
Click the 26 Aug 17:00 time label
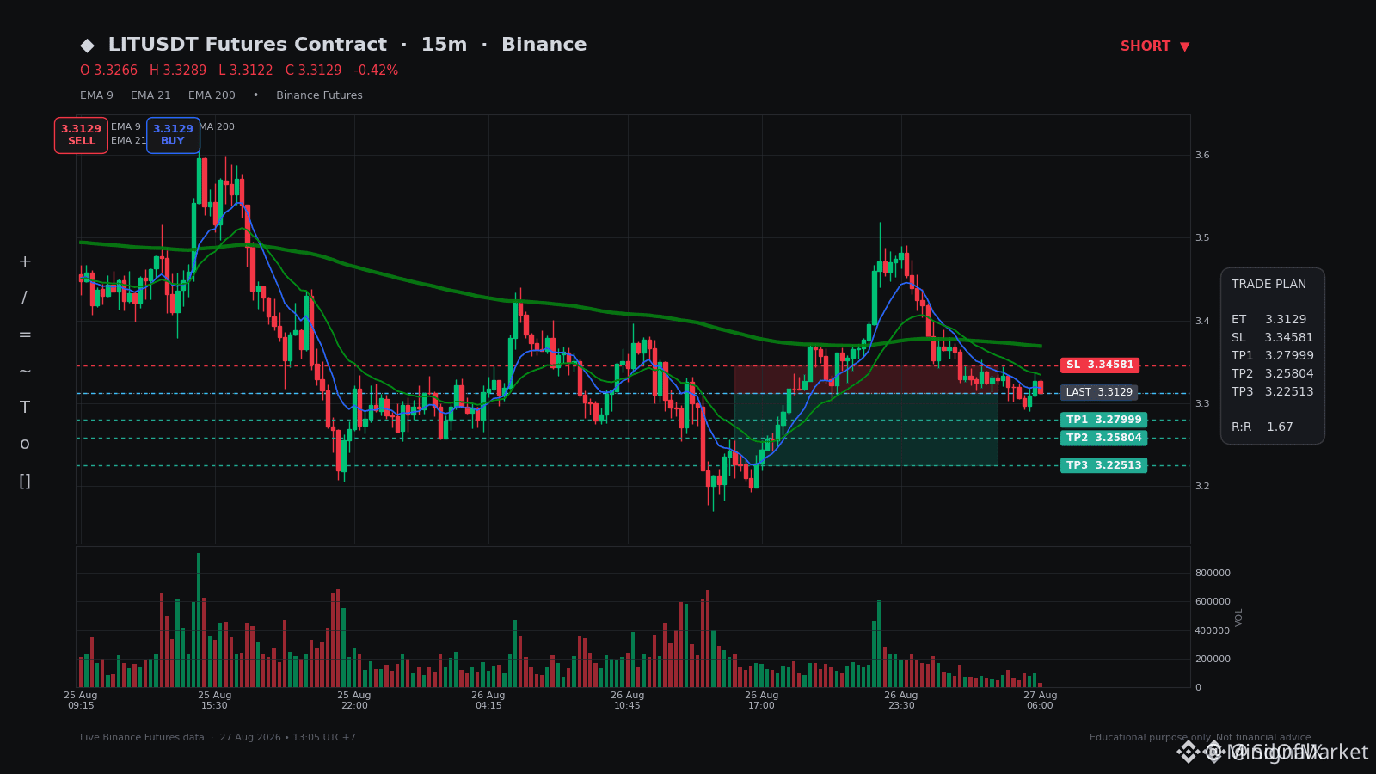762,701
